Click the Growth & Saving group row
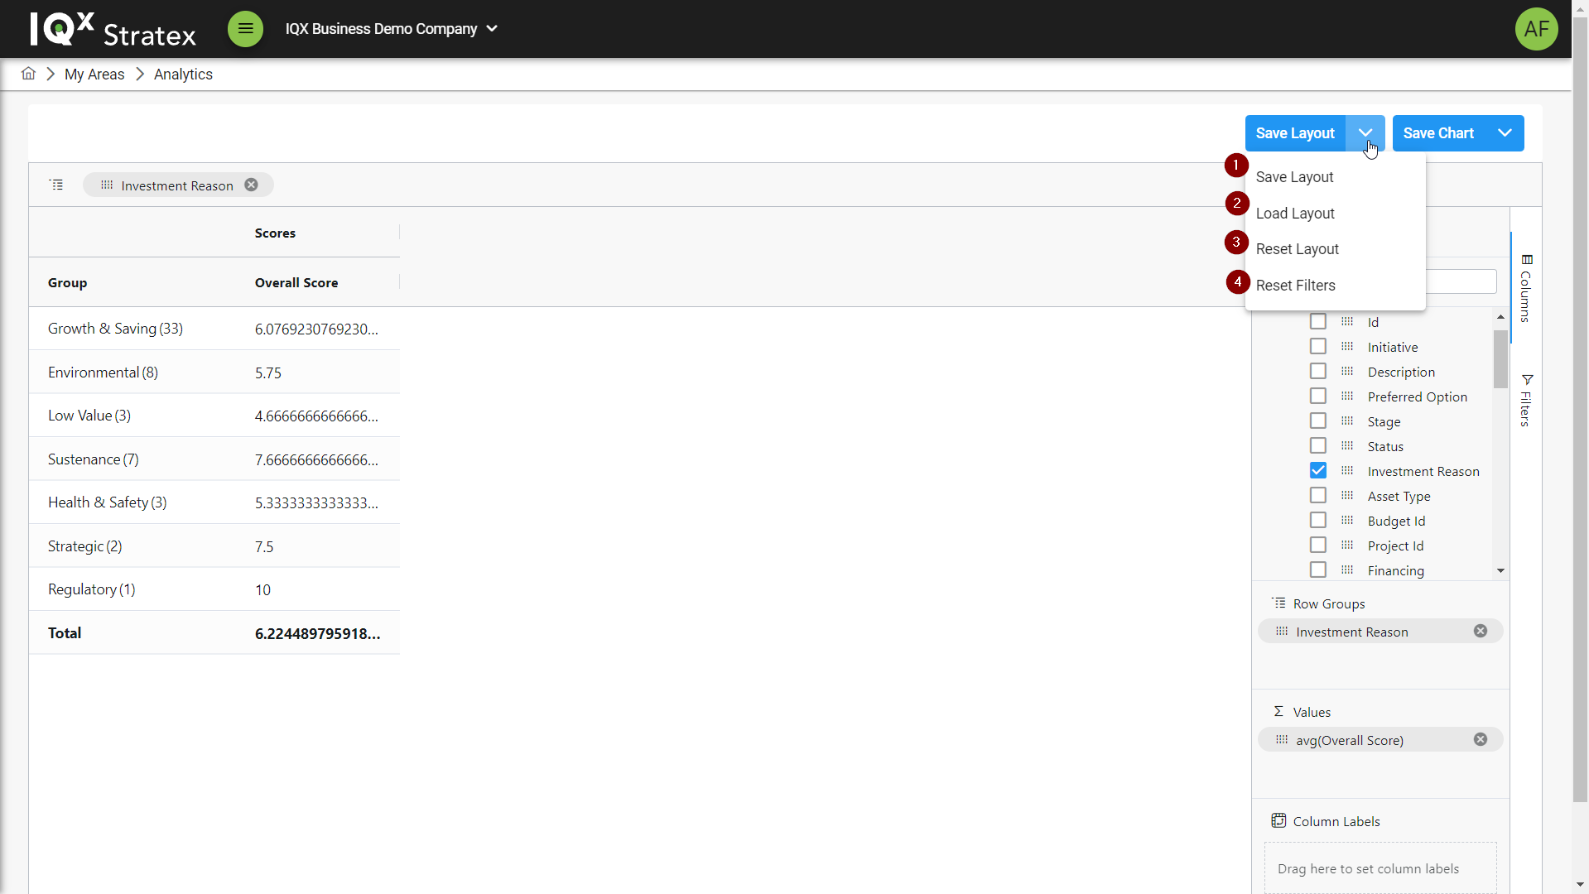 click(x=115, y=329)
